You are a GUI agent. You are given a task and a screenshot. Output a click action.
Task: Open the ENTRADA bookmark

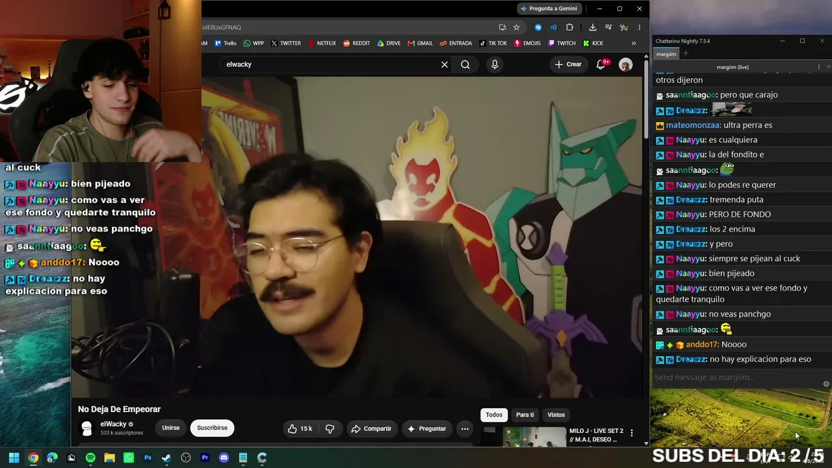point(456,43)
